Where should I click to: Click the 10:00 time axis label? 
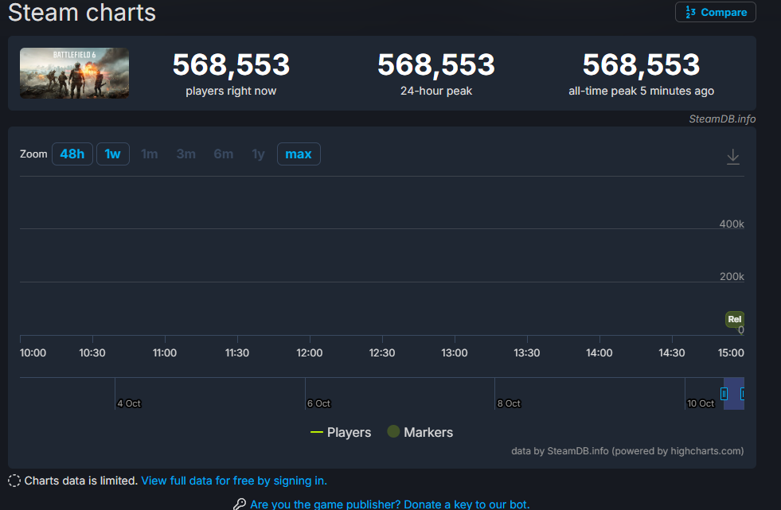click(x=33, y=352)
